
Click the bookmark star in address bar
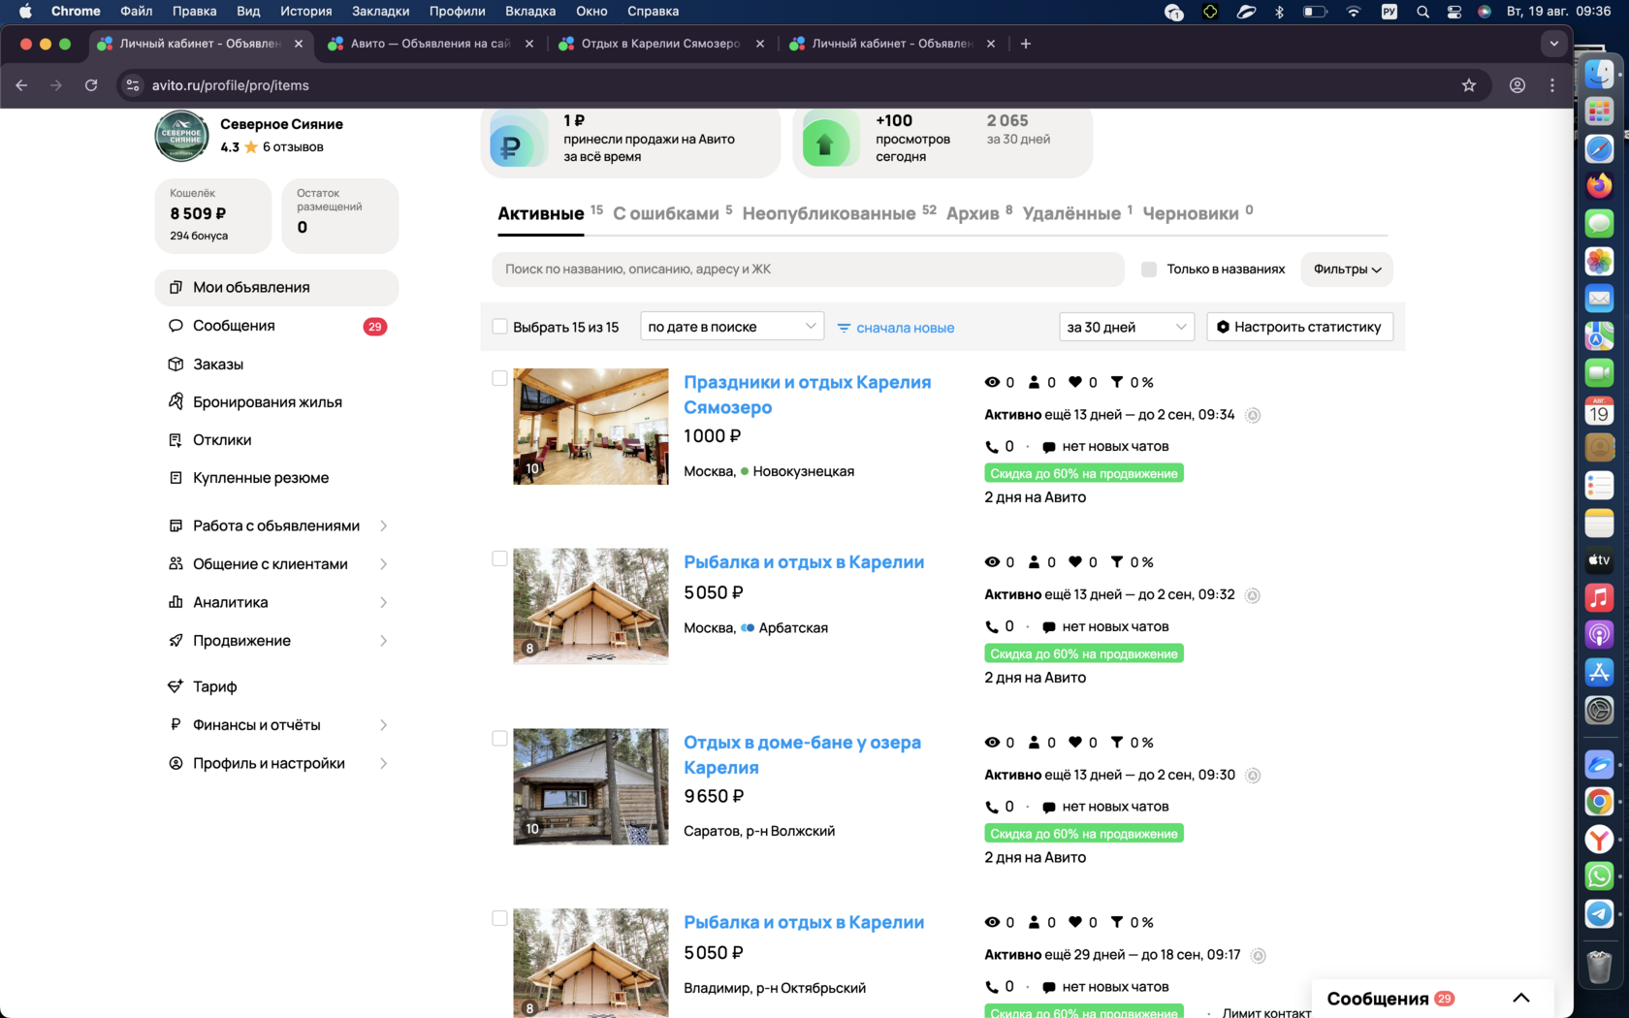click(1469, 85)
